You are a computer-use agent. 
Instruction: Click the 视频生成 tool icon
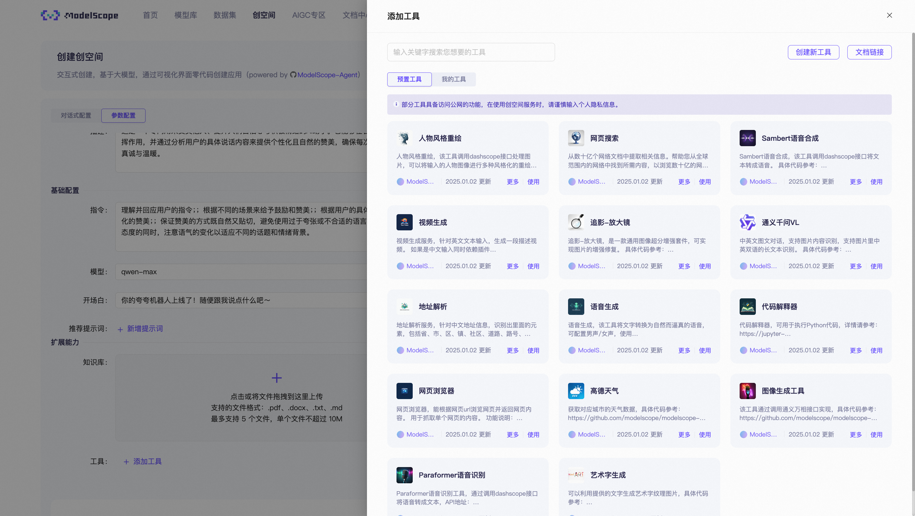pyautogui.click(x=404, y=222)
